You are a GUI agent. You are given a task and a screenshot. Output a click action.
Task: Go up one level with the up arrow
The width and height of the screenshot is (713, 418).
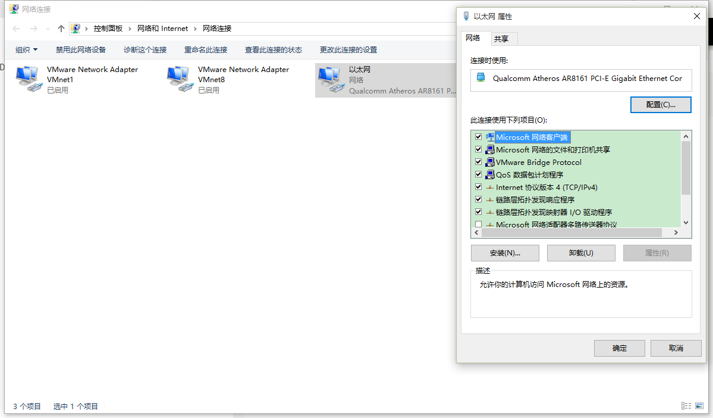pyautogui.click(x=61, y=29)
